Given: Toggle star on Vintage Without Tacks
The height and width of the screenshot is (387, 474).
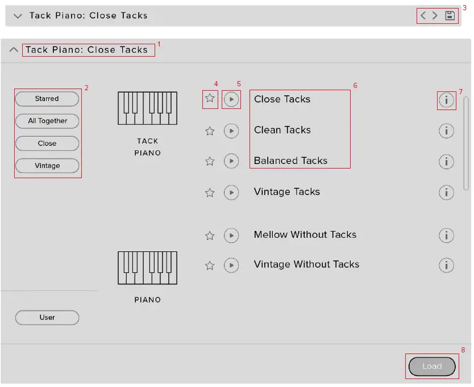Looking at the screenshot, I should tap(210, 265).
